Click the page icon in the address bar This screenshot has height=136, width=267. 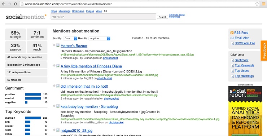pyautogui.click(x=22, y=4)
